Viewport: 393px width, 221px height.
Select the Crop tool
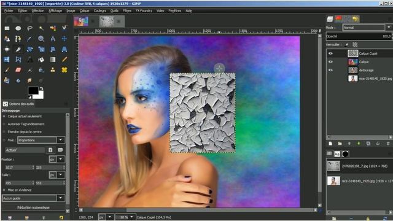pyautogui.click(x=18, y=49)
